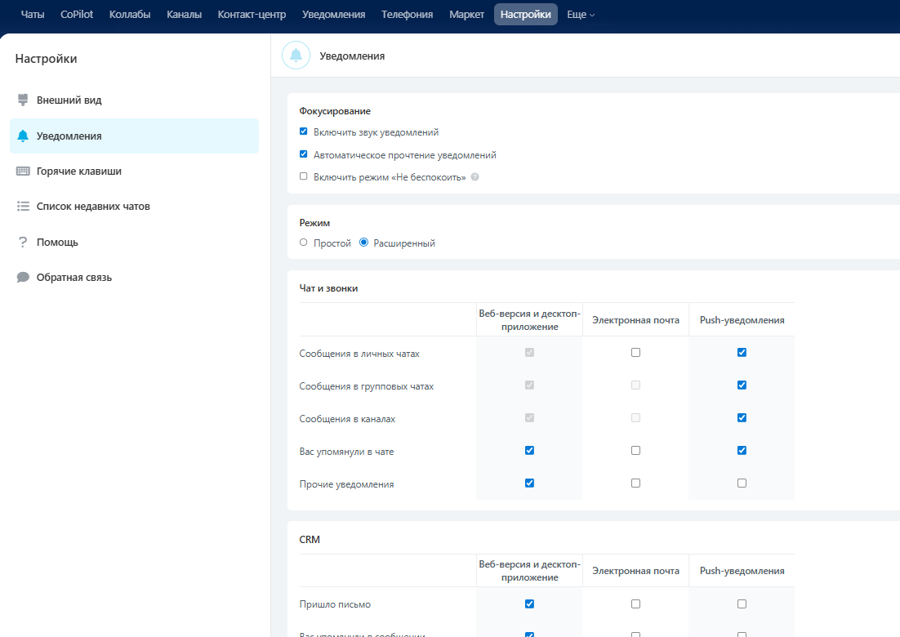Disable the Включить звук уведомлений checkbox
Viewport: 900px width, 637px height.
pyautogui.click(x=304, y=131)
